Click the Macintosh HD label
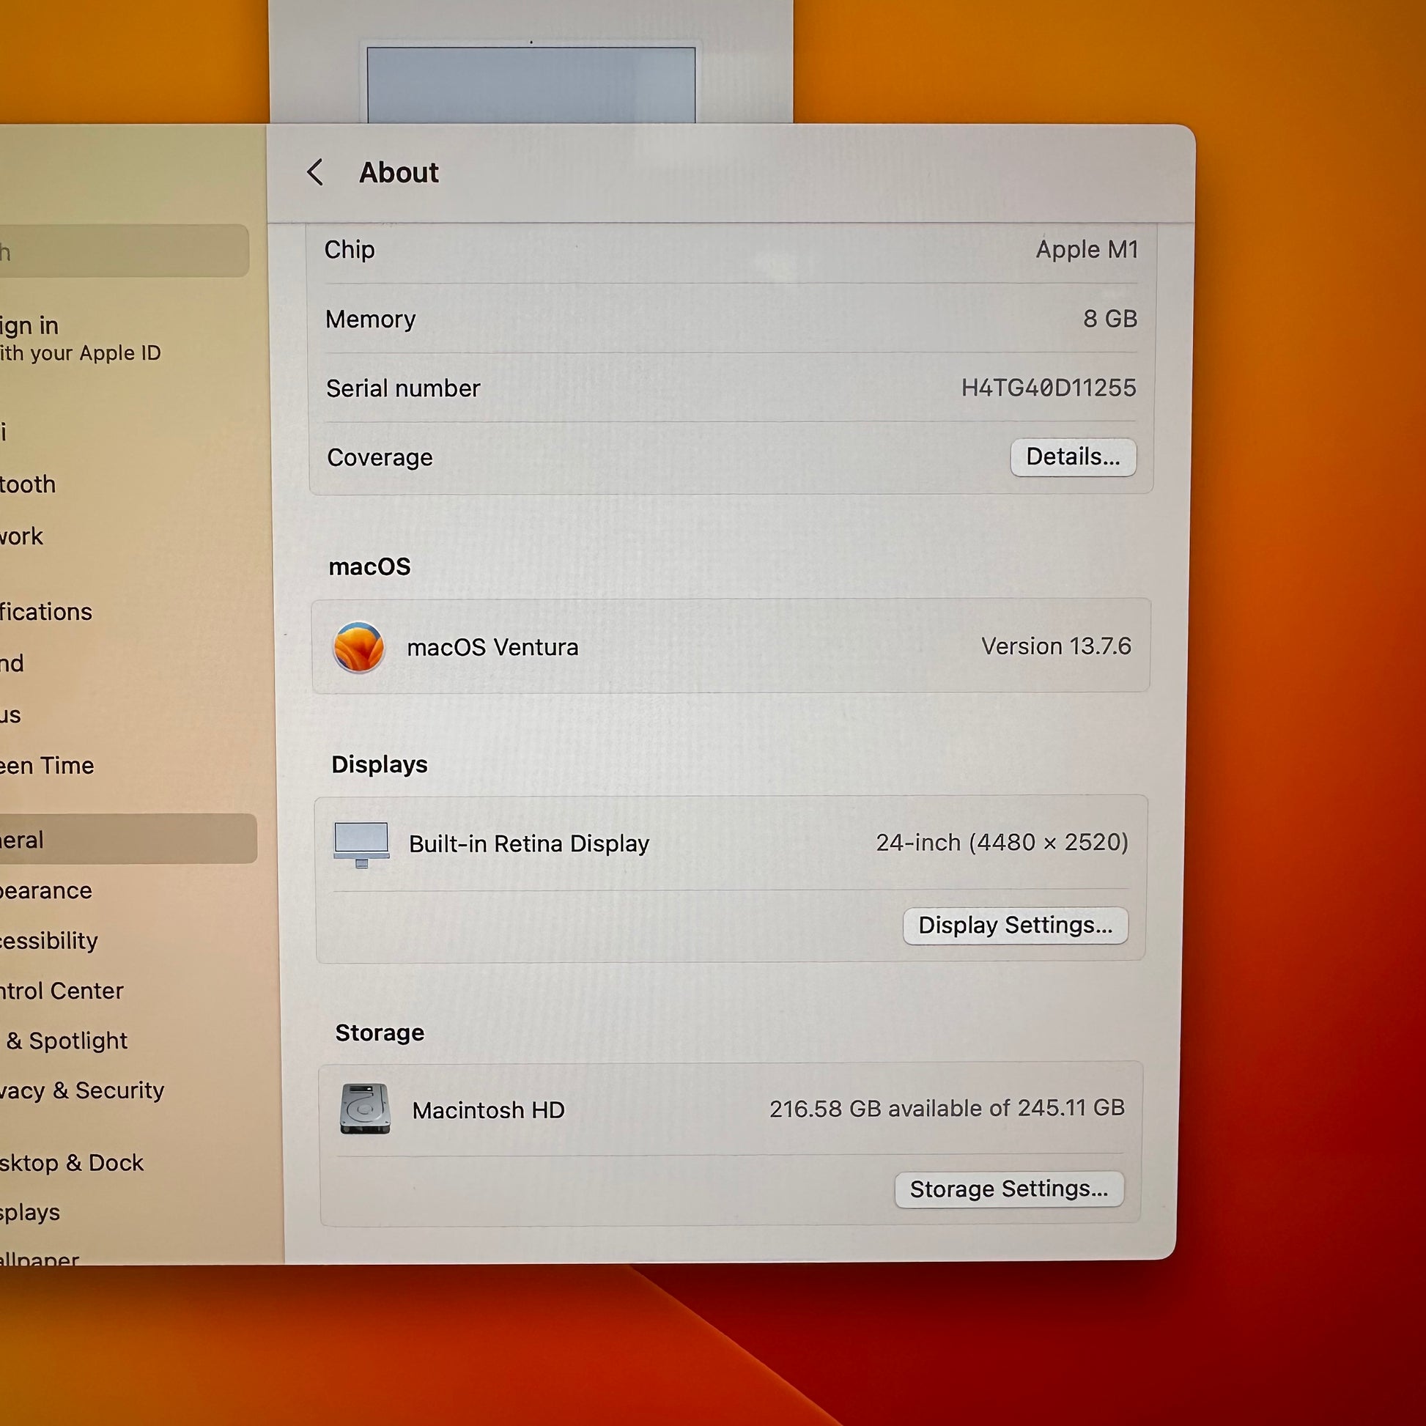The height and width of the screenshot is (1426, 1426). point(489,1110)
